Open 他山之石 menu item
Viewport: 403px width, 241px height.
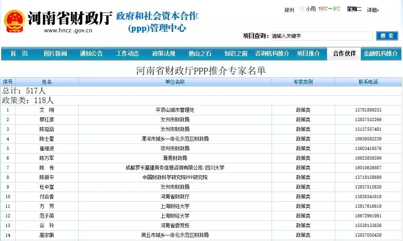[200, 53]
